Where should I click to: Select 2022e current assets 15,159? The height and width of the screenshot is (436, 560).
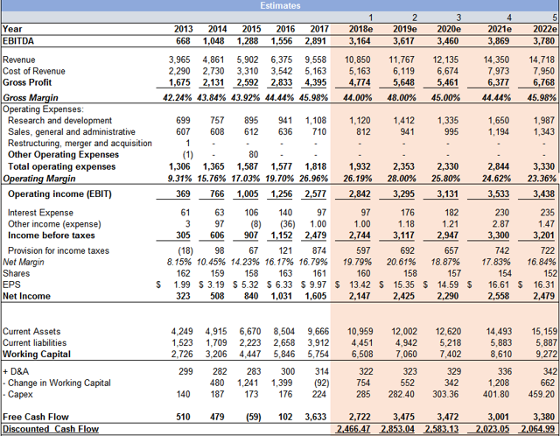click(544, 331)
